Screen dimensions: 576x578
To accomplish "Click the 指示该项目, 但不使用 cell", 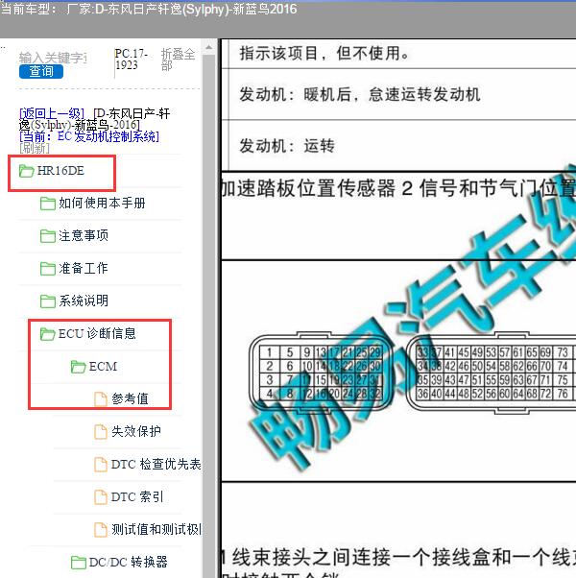I will coord(402,54).
